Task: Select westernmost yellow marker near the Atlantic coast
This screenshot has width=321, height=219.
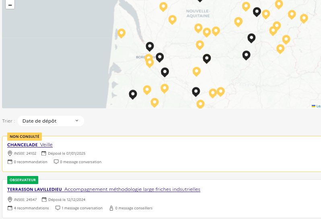Action: 121,33
